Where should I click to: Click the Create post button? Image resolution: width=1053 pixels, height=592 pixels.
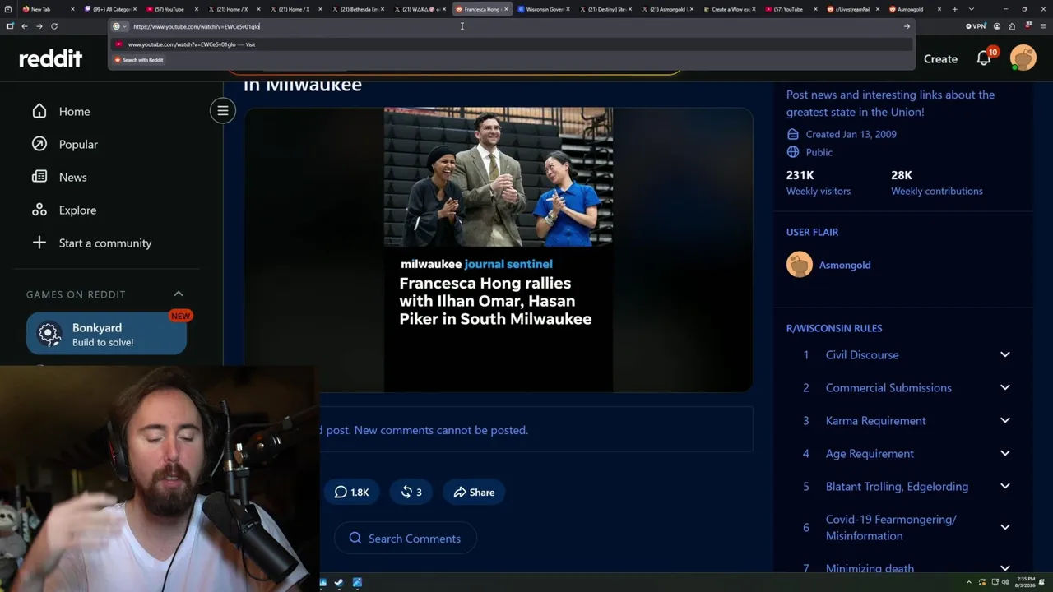coord(940,58)
